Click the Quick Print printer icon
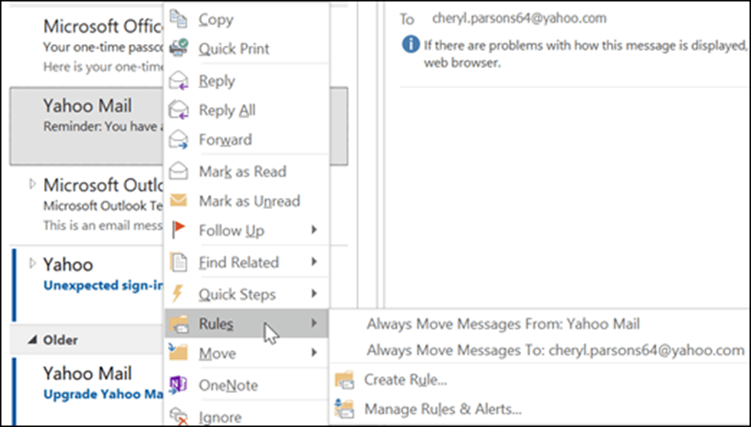The width and height of the screenshot is (751, 427). tap(179, 48)
